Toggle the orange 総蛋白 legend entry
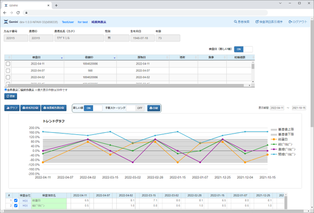This screenshot has width=314, height=213. click(279, 139)
